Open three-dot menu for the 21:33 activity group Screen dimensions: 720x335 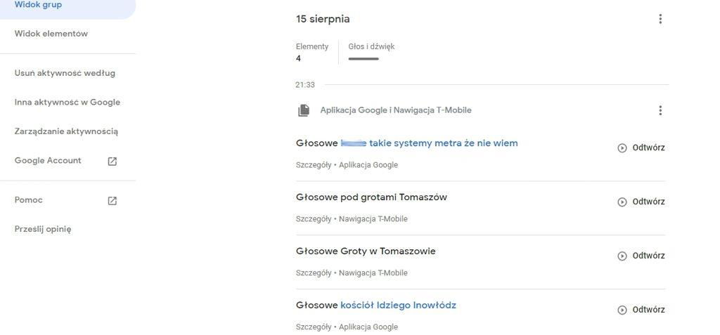[660, 110]
